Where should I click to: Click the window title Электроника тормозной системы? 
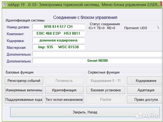[69, 5]
